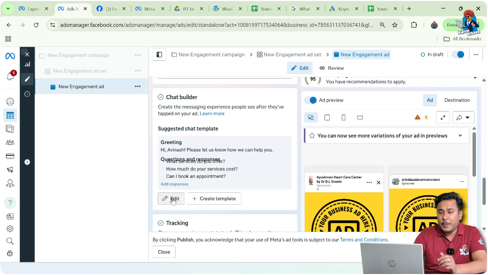Screen dimensions: 488x275
Task: Select New Engagement campaign in tree
Action: 78,55
